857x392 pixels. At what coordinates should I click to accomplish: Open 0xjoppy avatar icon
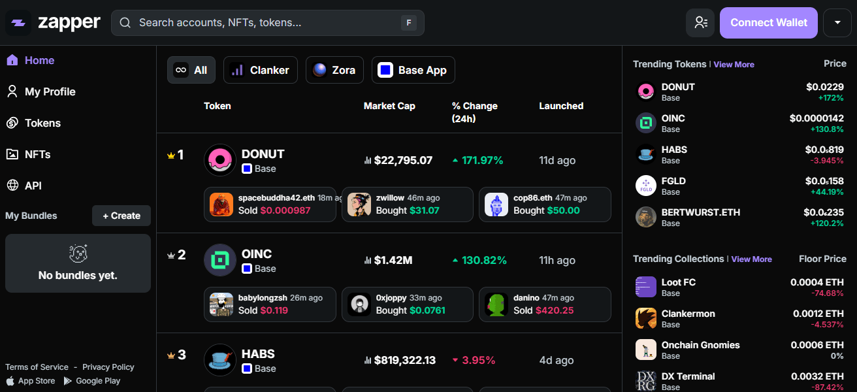click(359, 304)
